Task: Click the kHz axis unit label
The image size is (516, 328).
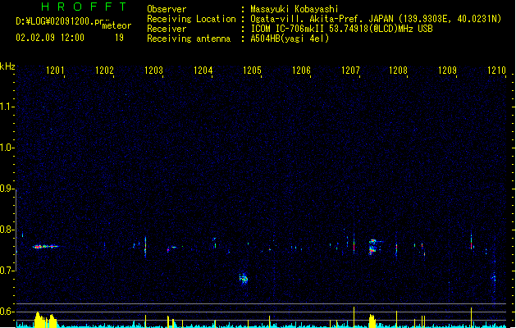Action: coord(7,66)
